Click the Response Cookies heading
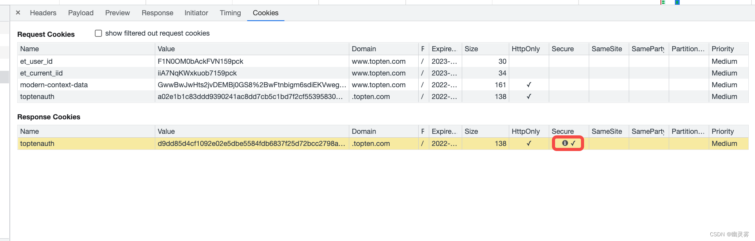This screenshot has width=755, height=241. pyautogui.click(x=49, y=117)
